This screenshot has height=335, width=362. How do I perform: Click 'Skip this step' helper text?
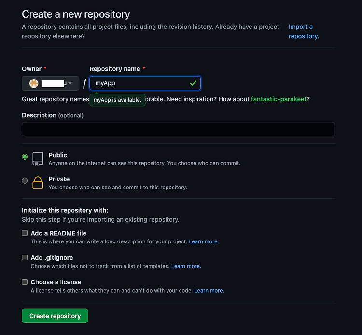pos(101,219)
